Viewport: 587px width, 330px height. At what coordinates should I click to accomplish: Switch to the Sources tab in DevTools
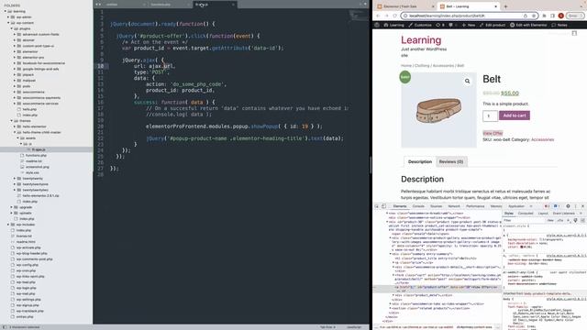coord(436,206)
